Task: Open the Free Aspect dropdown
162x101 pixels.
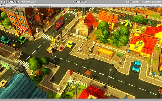Action: [x=19, y=6]
